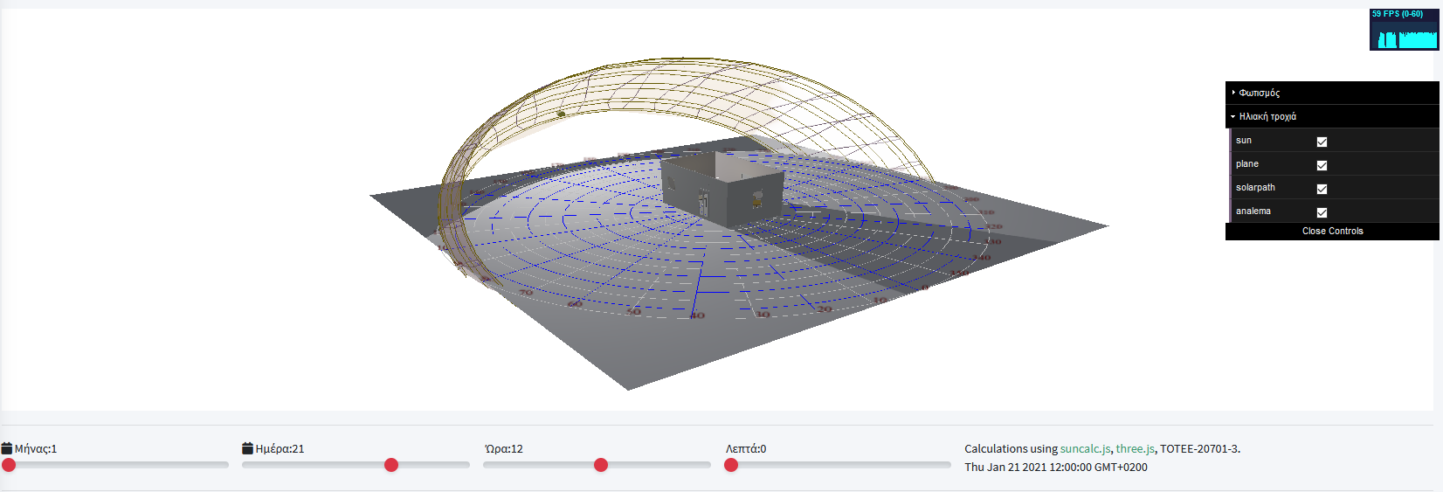The height and width of the screenshot is (492, 1443).
Task: Open the suncalc.js link
Action: 1085,448
